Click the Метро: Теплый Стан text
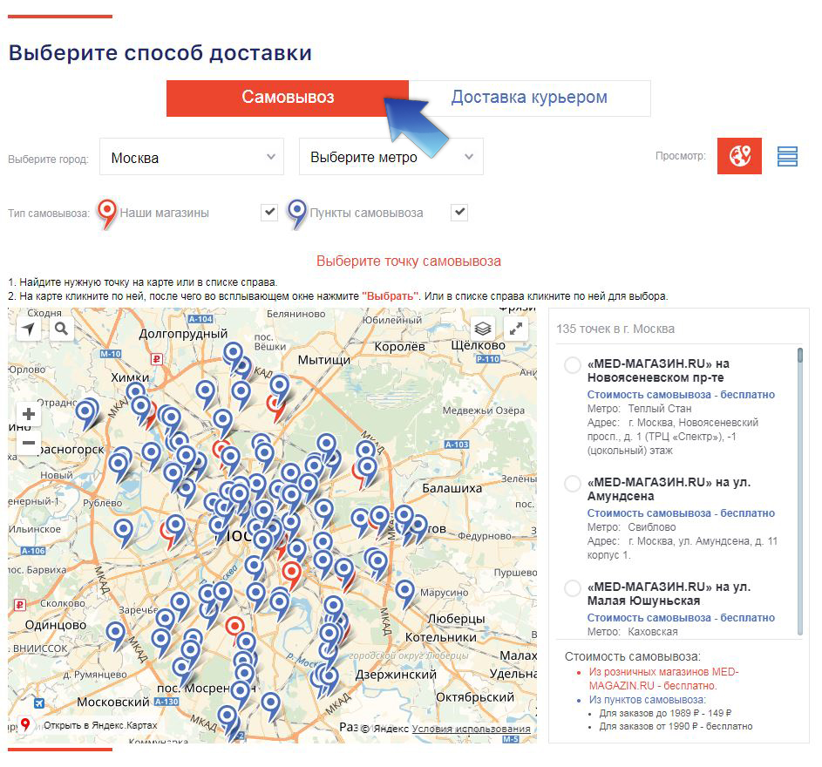Screen dimensions: 822x767 [x=639, y=409]
